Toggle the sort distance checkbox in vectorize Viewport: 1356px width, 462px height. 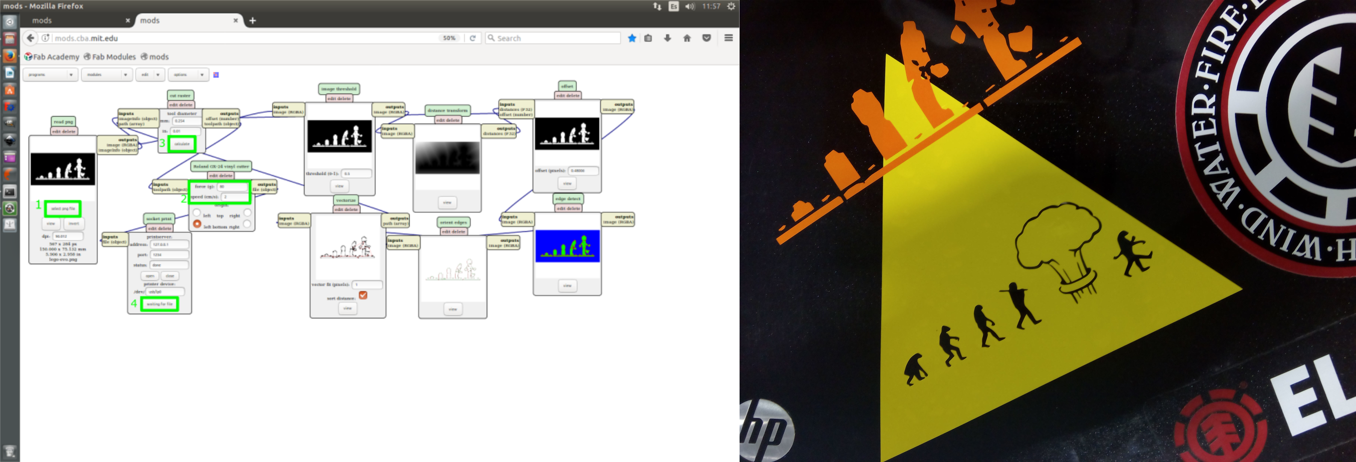pos(363,295)
